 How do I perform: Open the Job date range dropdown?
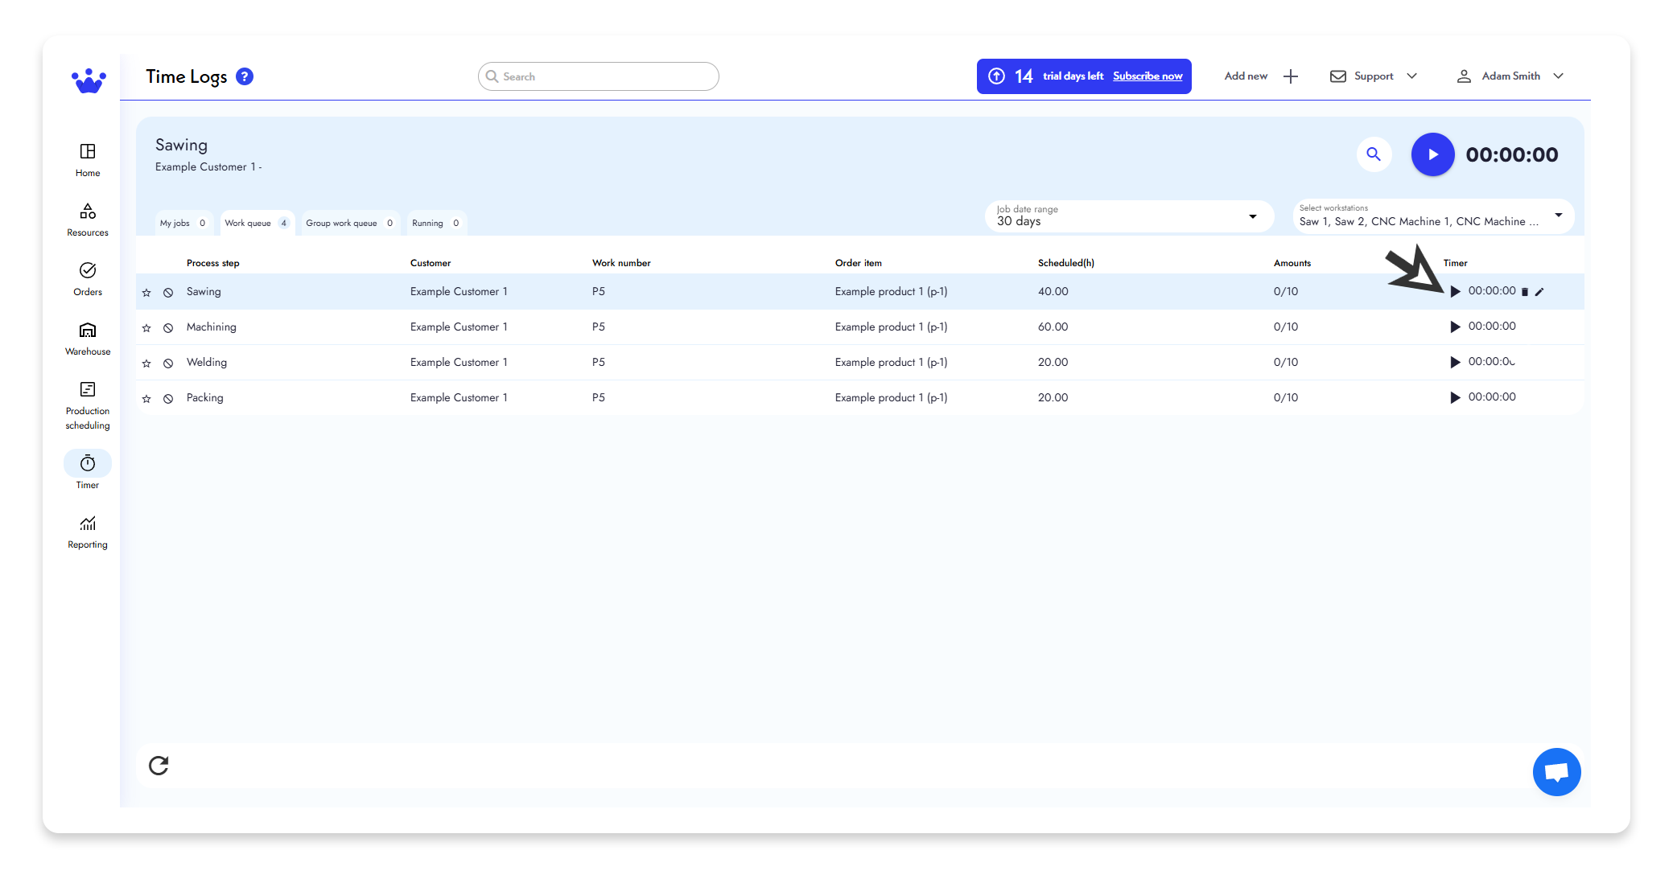1251,216
